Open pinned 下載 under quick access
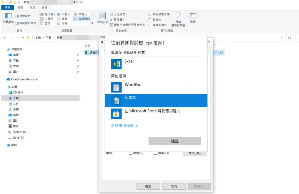 click(14, 61)
